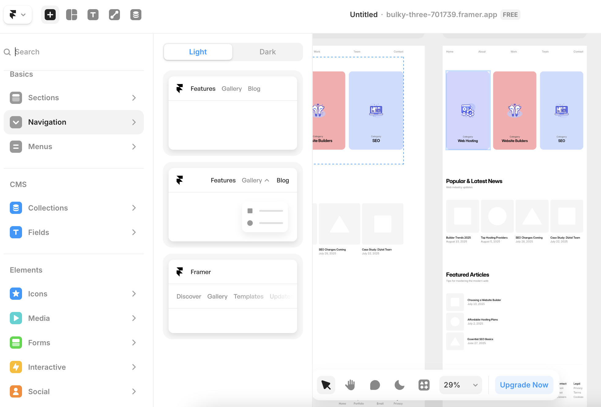Click the Web Hosting category card on canvas
Viewport: 601px width, 407px height.
(468, 110)
